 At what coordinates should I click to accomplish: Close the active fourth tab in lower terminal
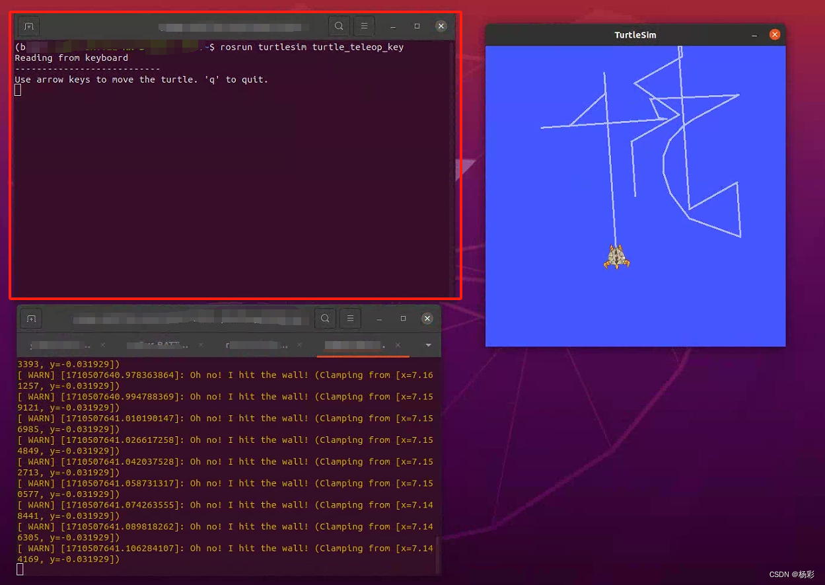pos(398,345)
